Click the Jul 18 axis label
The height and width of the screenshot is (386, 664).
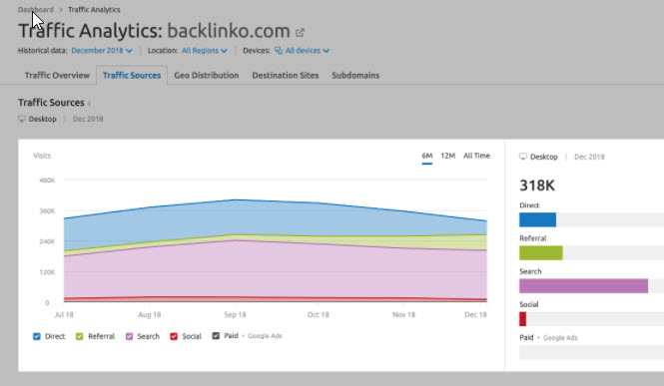64,315
